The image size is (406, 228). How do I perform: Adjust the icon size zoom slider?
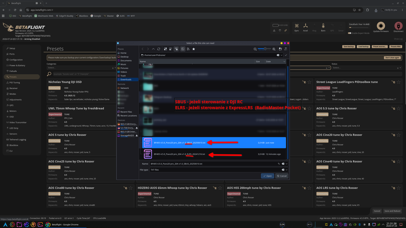tap(264, 49)
